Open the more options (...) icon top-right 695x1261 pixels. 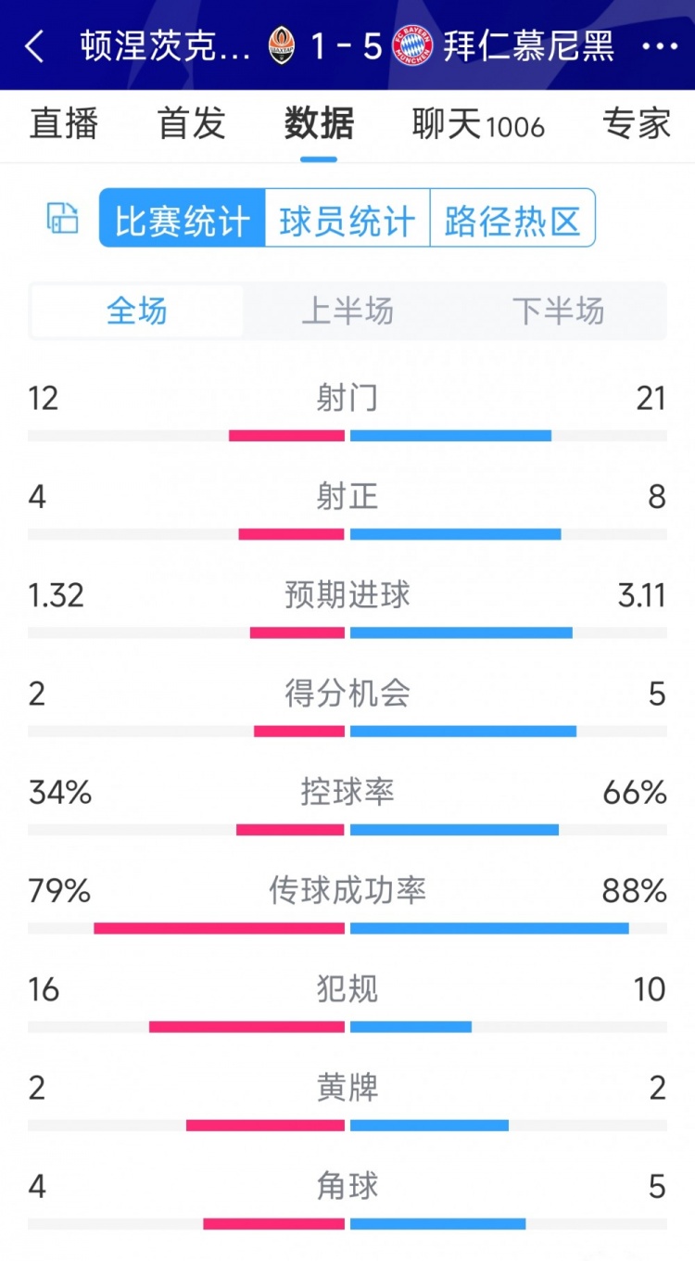(x=660, y=46)
